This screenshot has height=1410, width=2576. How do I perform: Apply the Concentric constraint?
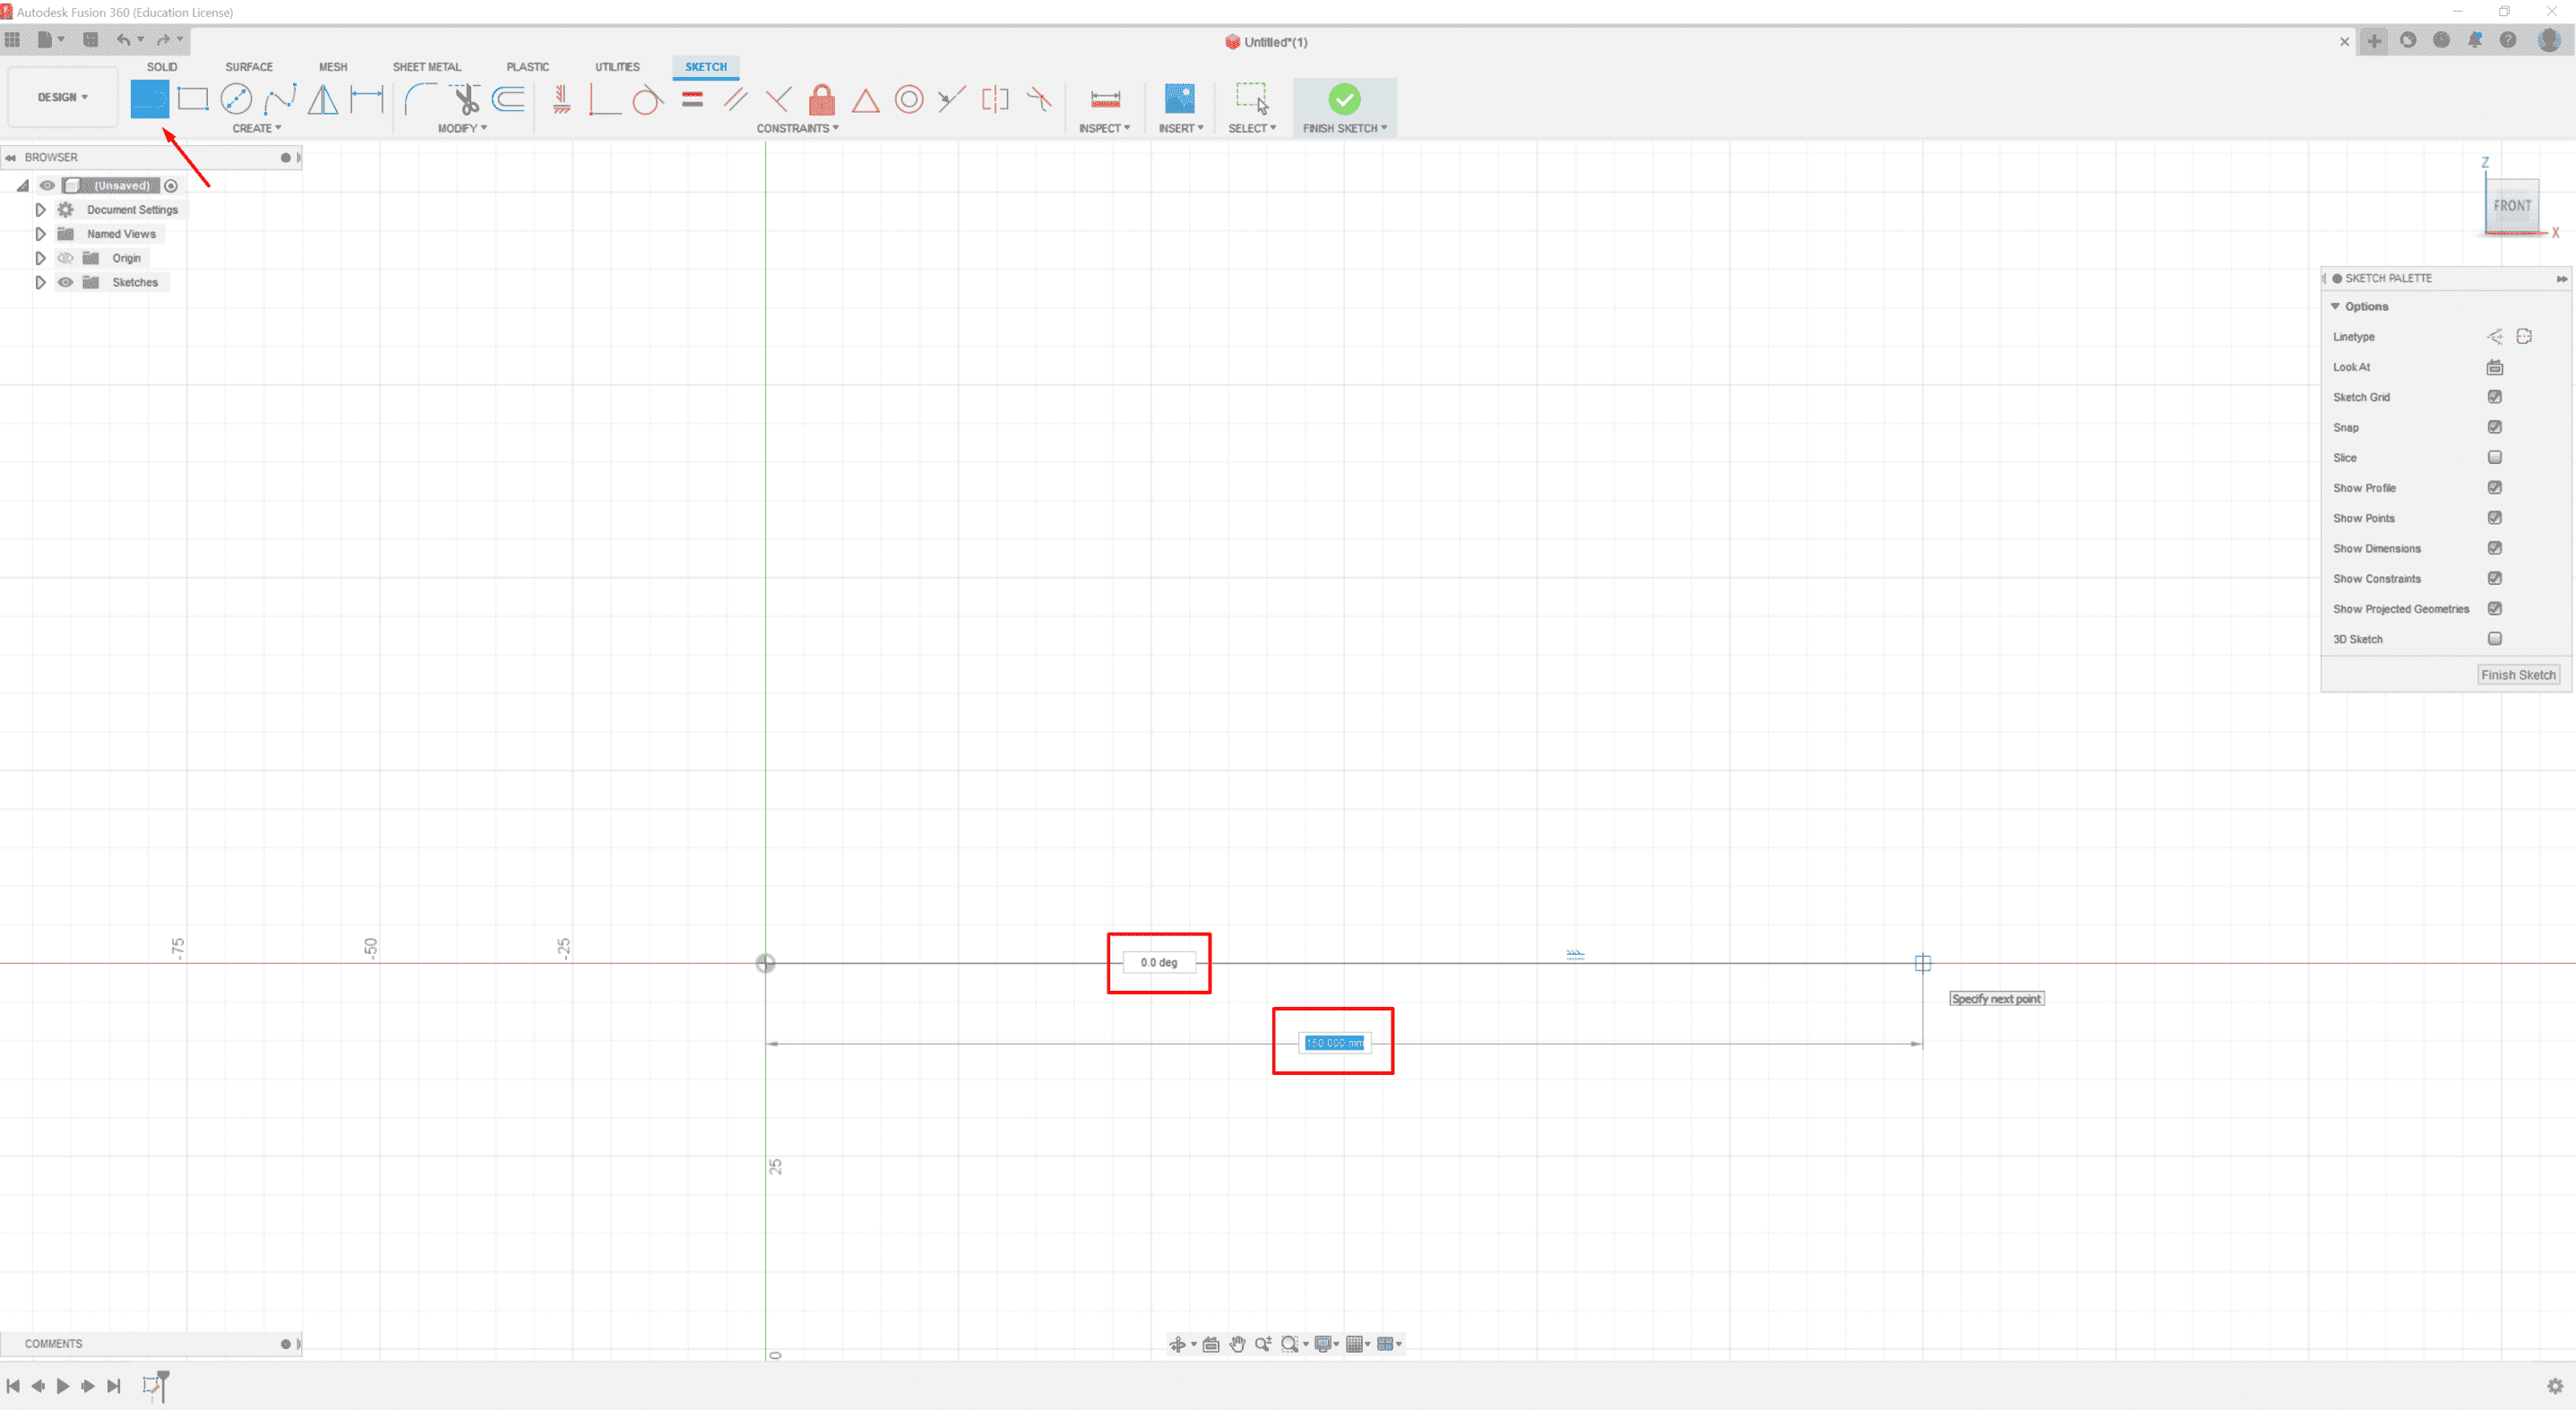tap(909, 99)
